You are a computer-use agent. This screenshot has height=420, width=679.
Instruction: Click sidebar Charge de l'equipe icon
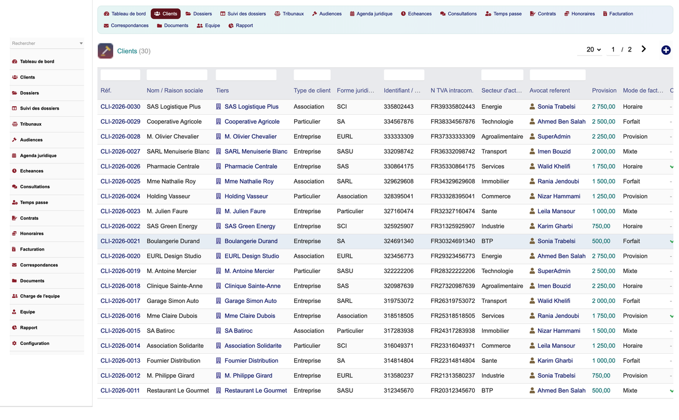point(15,296)
